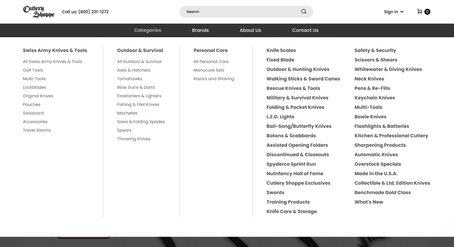Select Bowie Knives

pyautogui.click(x=370, y=117)
